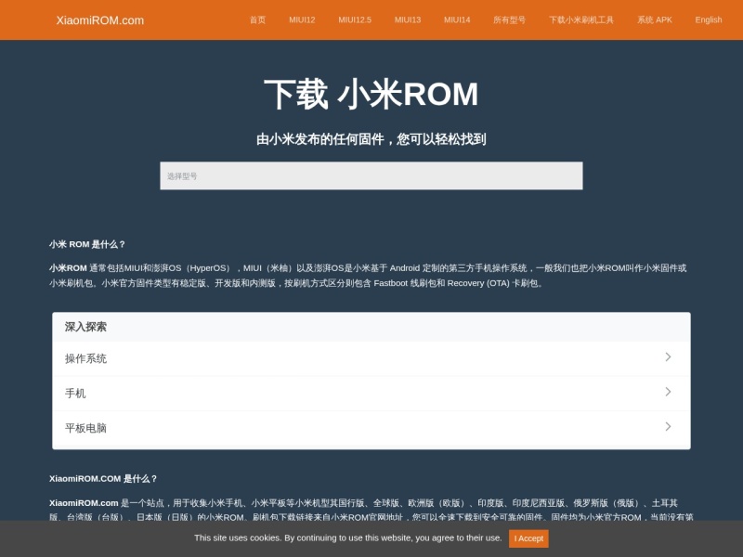Open the MIUI12 navigation entry
Screen dimensions: 743x557
pyautogui.click(x=301, y=17)
